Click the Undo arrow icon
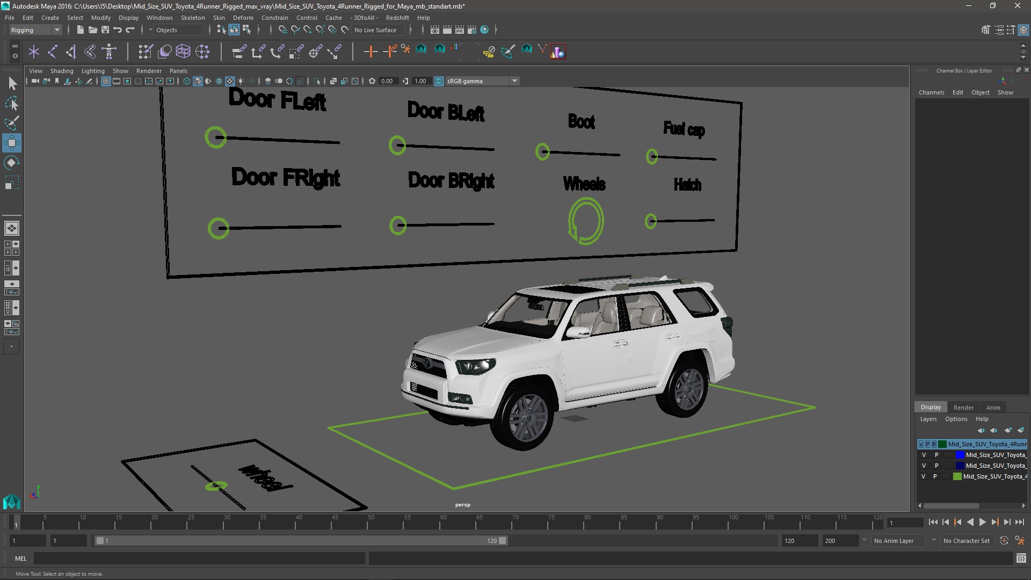The height and width of the screenshot is (580, 1031). pos(118,30)
